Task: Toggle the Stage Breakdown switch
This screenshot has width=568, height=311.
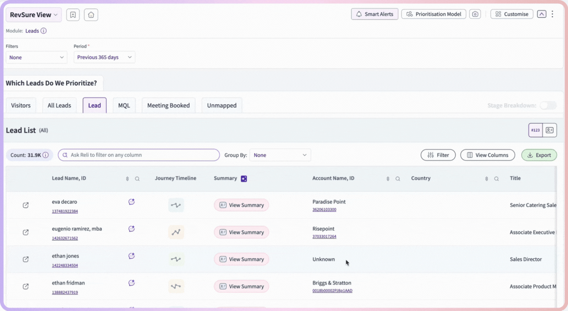Action: click(x=548, y=105)
